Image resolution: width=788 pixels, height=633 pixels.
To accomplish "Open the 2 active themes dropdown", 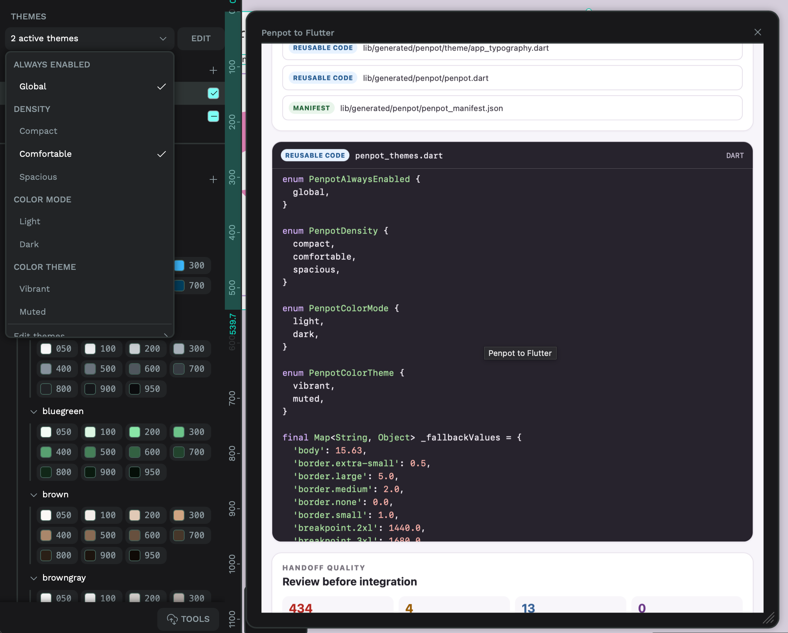I will 89,38.
